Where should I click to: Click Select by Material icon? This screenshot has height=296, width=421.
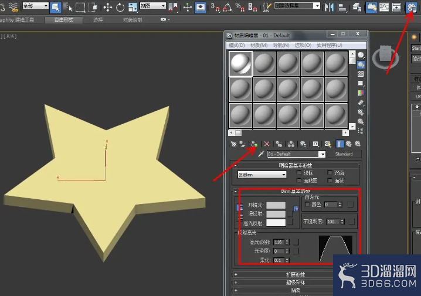pos(361,121)
